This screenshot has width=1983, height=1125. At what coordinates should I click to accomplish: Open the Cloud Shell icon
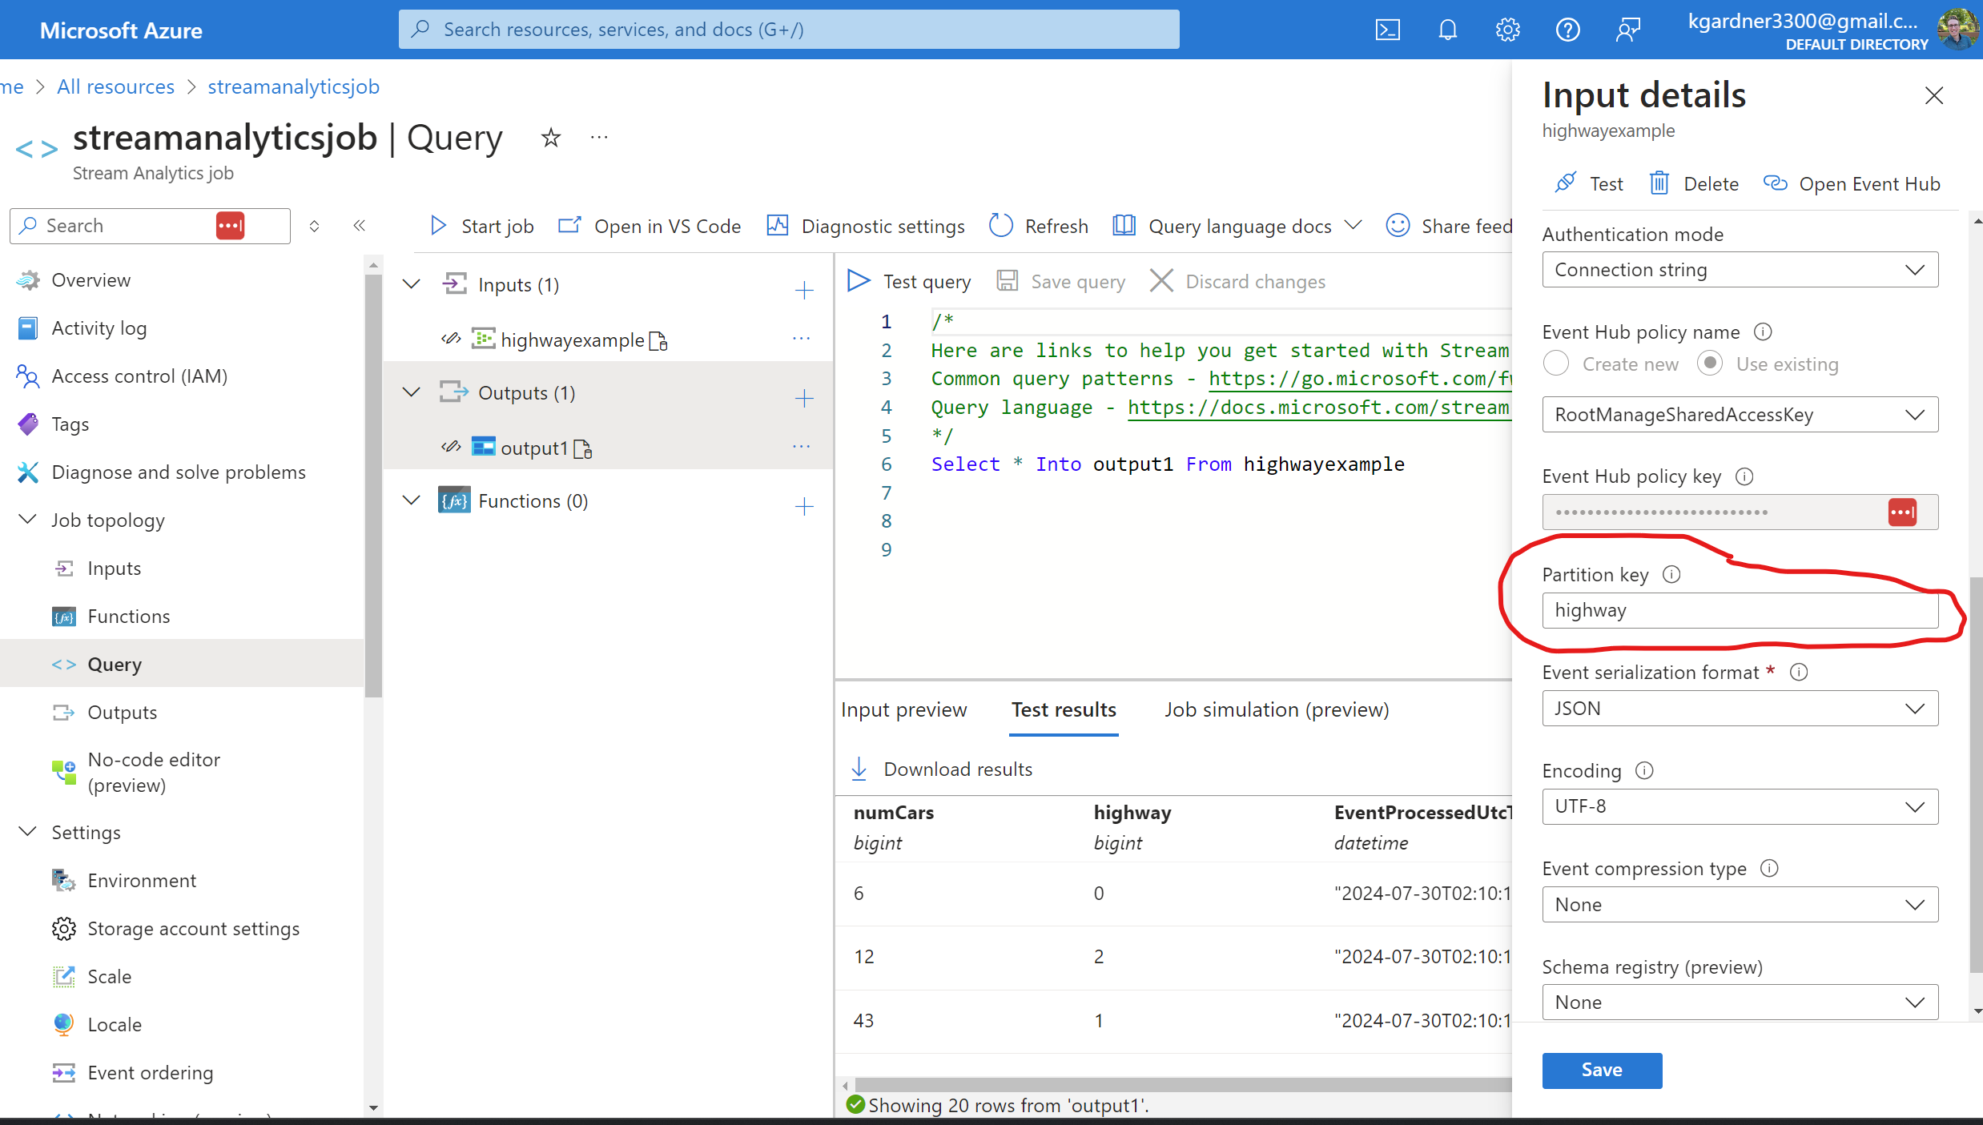pyautogui.click(x=1388, y=30)
